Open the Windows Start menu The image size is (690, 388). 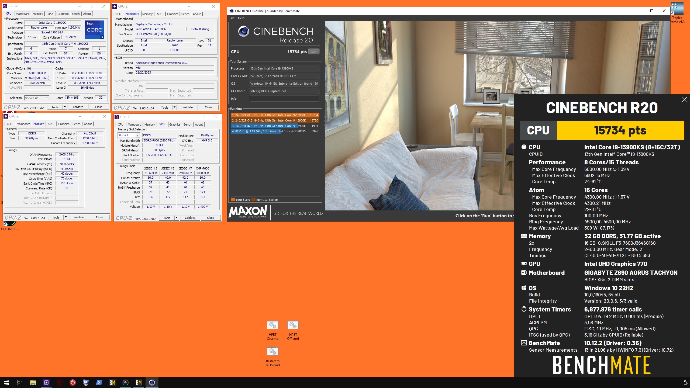6,382
